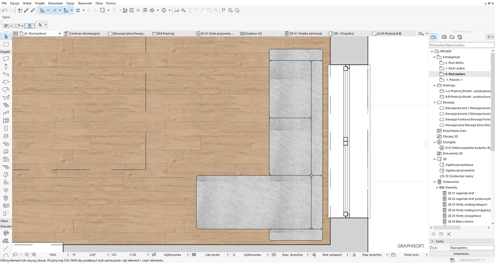The height and width of the screenshot is (263, 495).
Task: Open the tab overview grid icon
Action: [15, 33]
